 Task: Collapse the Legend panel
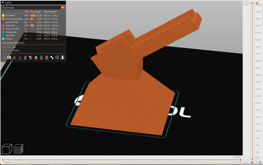pos(3,3)
